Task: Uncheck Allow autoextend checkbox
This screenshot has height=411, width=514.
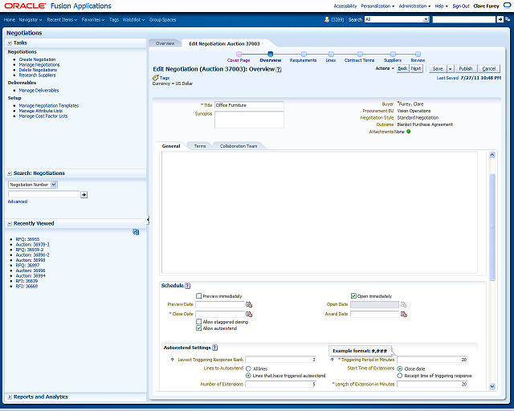Action: (x=198, y=328)
